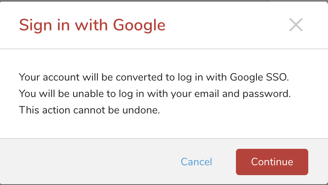Screen dimensions: 328x185
Task: Close the Sign in with Google dialog
Action: 296,25
